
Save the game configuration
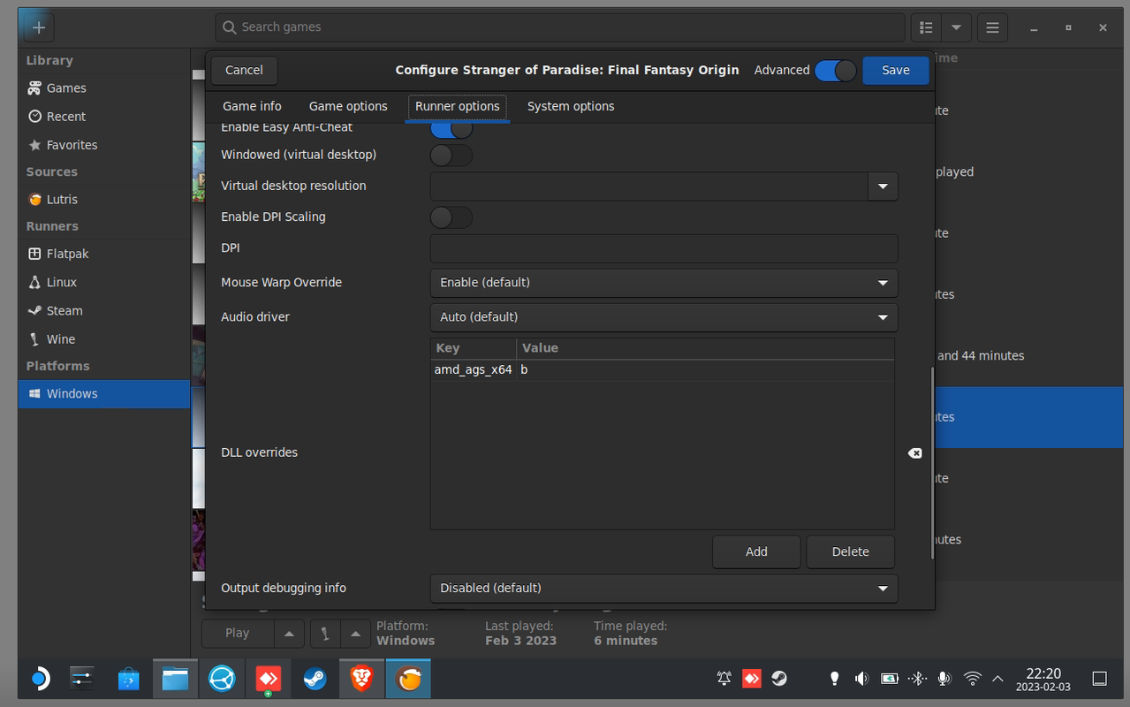[x=896, y=71]
